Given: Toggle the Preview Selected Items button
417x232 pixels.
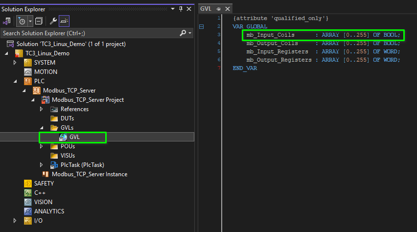Looking at the screenshot, I should tap(64, 21).
